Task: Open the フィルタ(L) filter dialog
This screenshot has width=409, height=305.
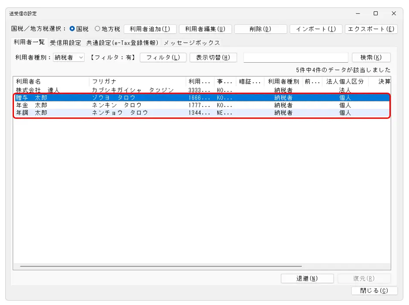Action: click(x=163, y=58)
